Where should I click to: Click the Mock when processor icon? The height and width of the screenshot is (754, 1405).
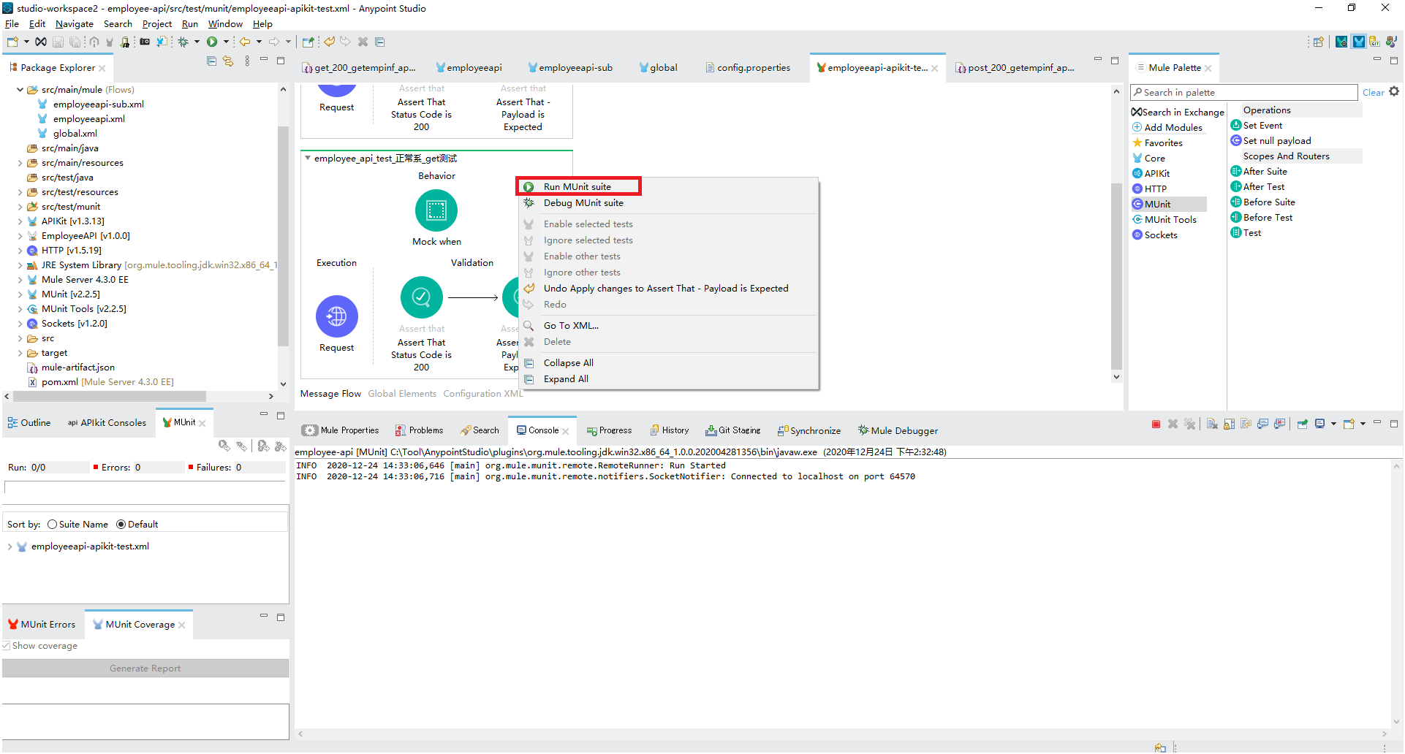pos(436,210)
